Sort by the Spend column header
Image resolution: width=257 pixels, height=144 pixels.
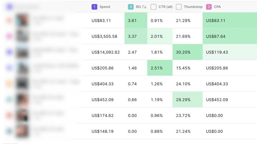[x=105, y=7]
